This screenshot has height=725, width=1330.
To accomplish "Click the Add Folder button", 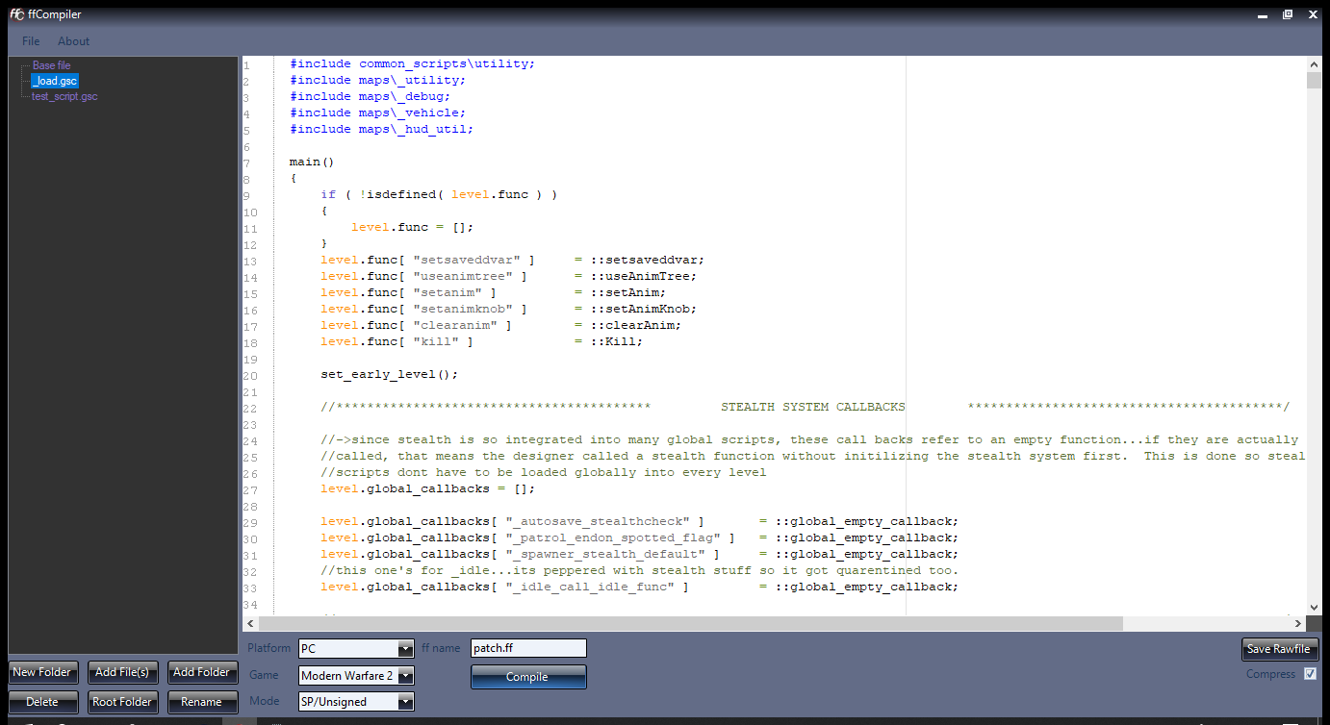I will coord(201,672).
